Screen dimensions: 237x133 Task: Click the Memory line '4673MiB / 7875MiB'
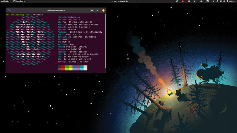tap(73, 62)
